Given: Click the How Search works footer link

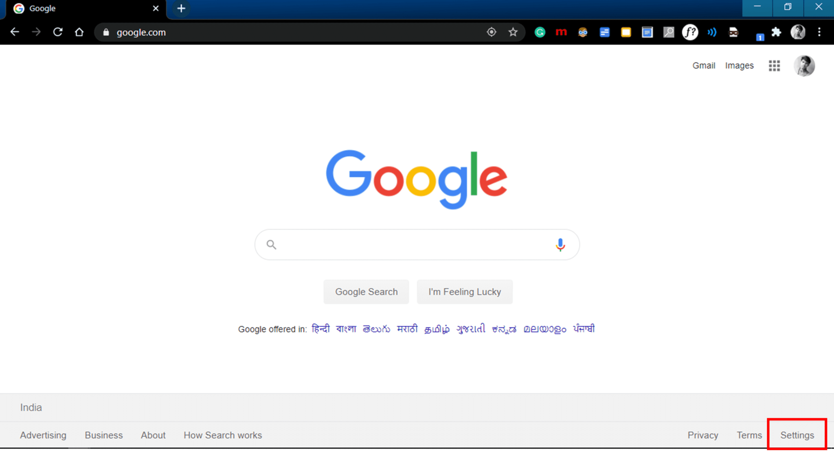Looking at the screenshot, I should click(x=223, y=435).
